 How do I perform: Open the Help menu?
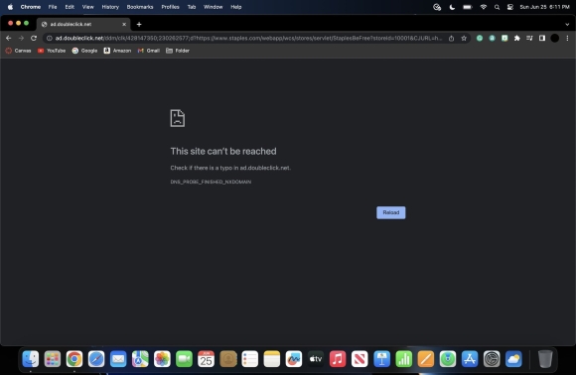[235, 7]
